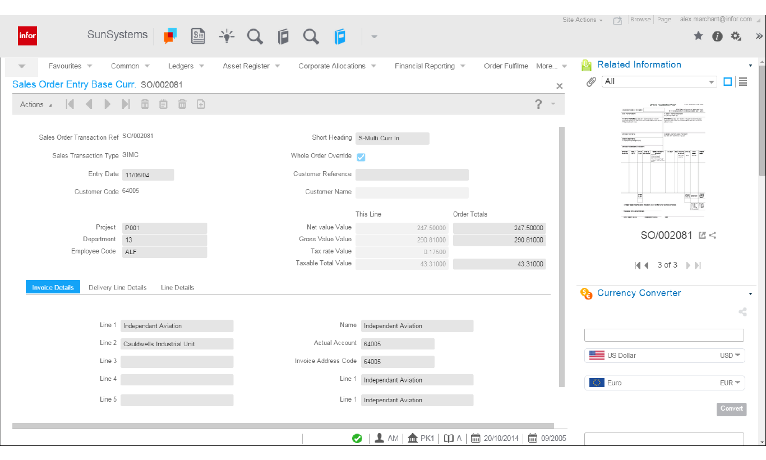Open the blue book icon
Screen dimensions: 766x460
(340, 37)
